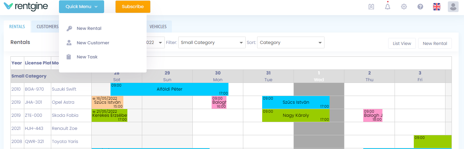Click the help question mark icon
The image size is (464, 149).
pyautogui.click(x=420, y=7)
